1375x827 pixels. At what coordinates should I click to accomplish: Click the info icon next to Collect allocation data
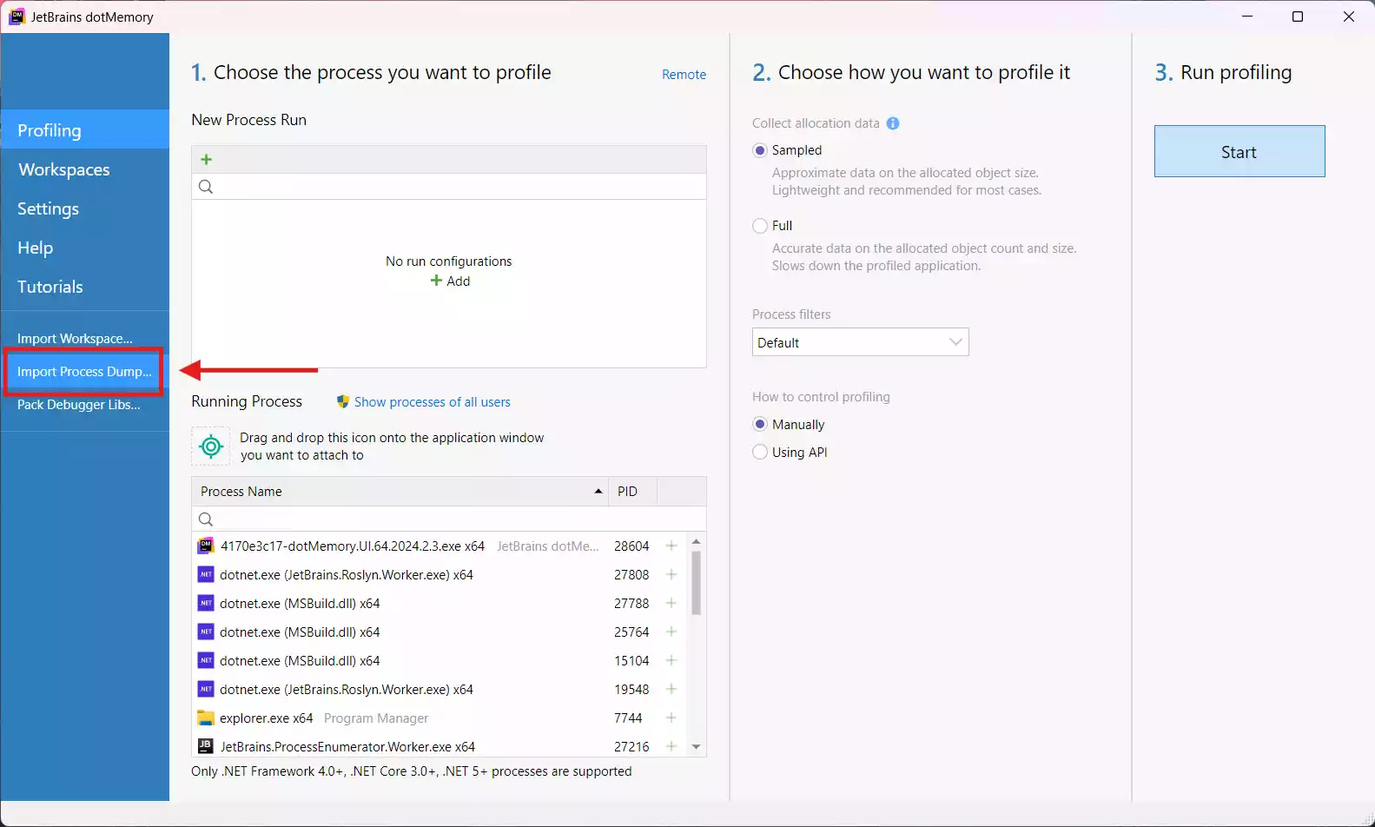[x=893, y=123]
